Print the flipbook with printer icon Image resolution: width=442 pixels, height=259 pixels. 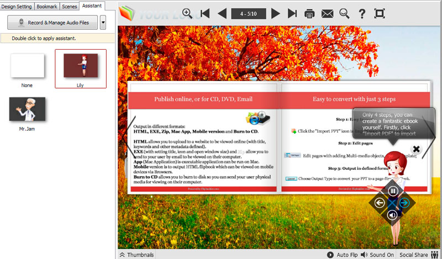pyautogui.click(x=310, y=13)
